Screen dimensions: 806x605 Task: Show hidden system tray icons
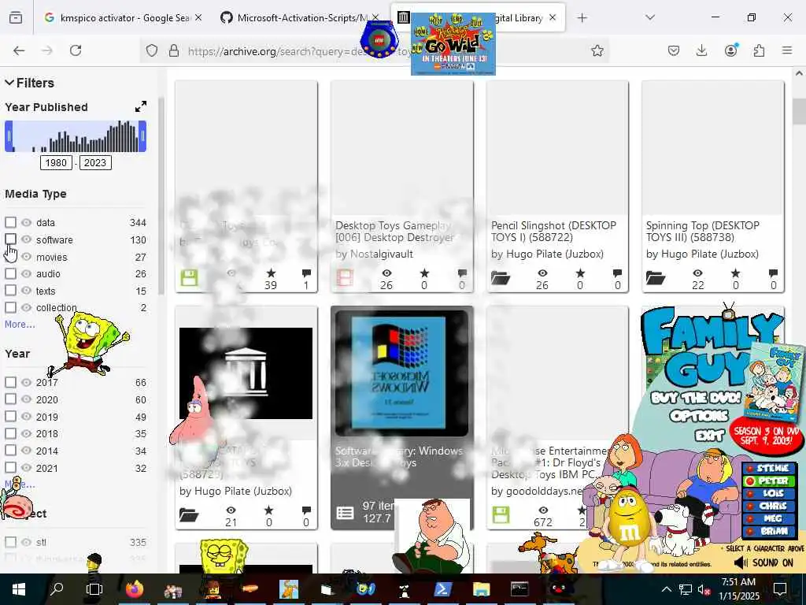tap(666, 589)
